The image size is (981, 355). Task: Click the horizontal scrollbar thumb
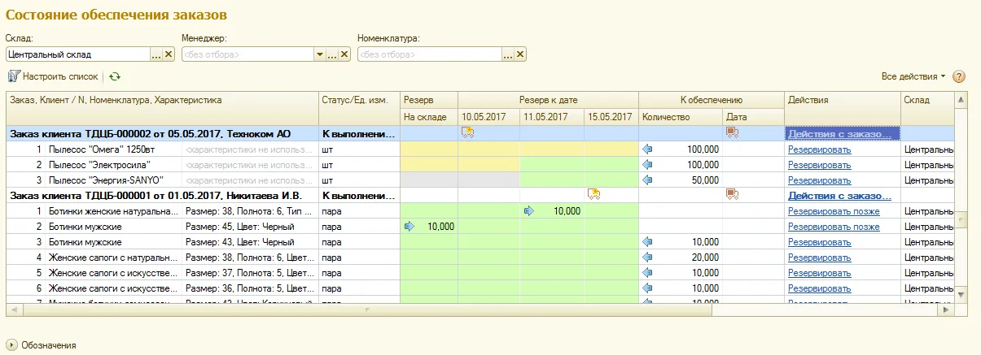click(x=366, y=310)
